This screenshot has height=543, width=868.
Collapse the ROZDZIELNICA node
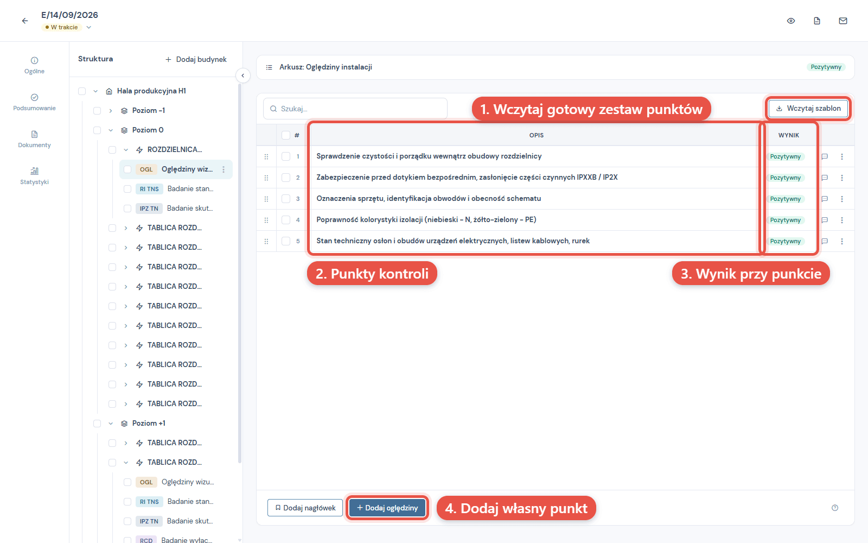[126, 150]
